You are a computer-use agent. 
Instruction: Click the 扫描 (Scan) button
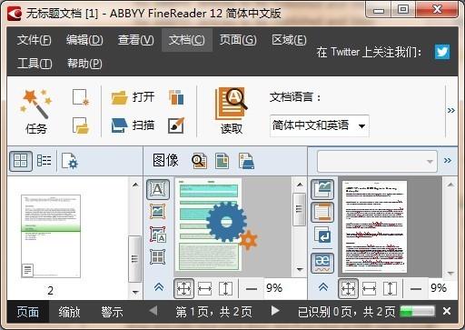point(133,125)
